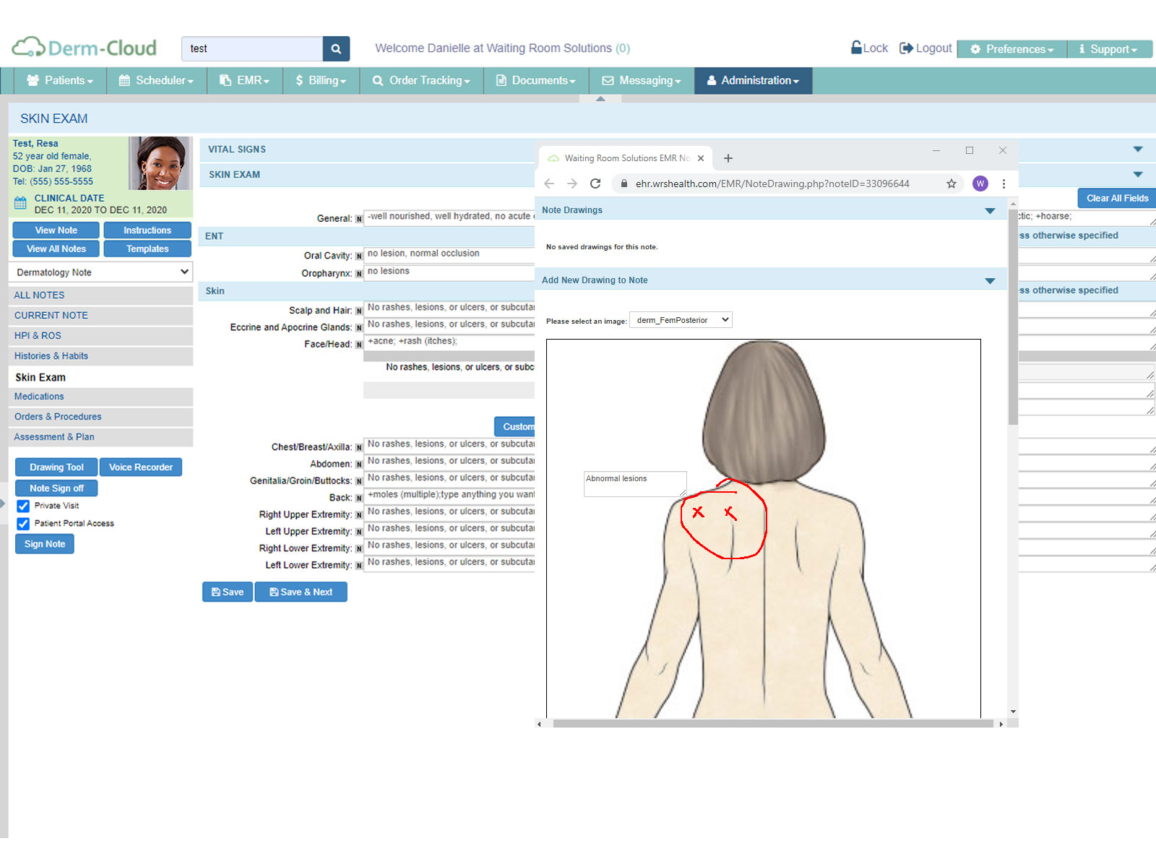Open the Messaging menu
Viewport: 1156px width, 867px height.
click(x=642, y=80)
